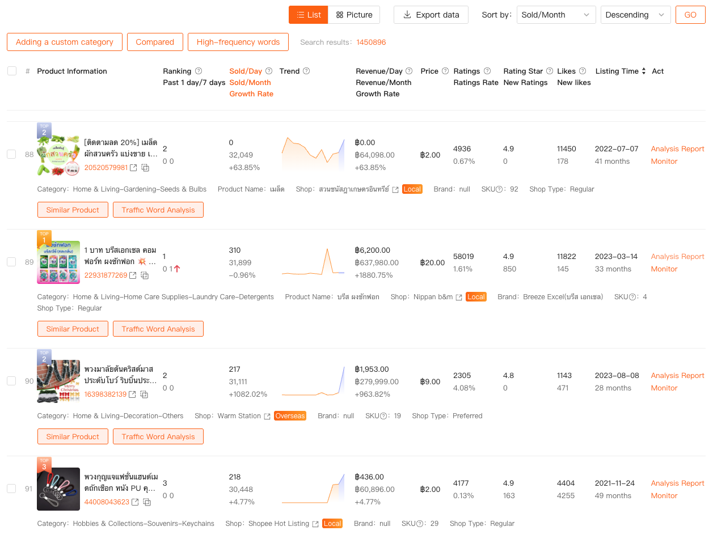713x535 pixels.
Task: Switch to Picture view tab
Action: point(354,15)
